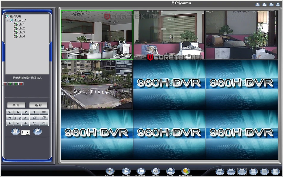Start manual recording with the camcorder icon
283x177 pixels.
tap(141, 171)
